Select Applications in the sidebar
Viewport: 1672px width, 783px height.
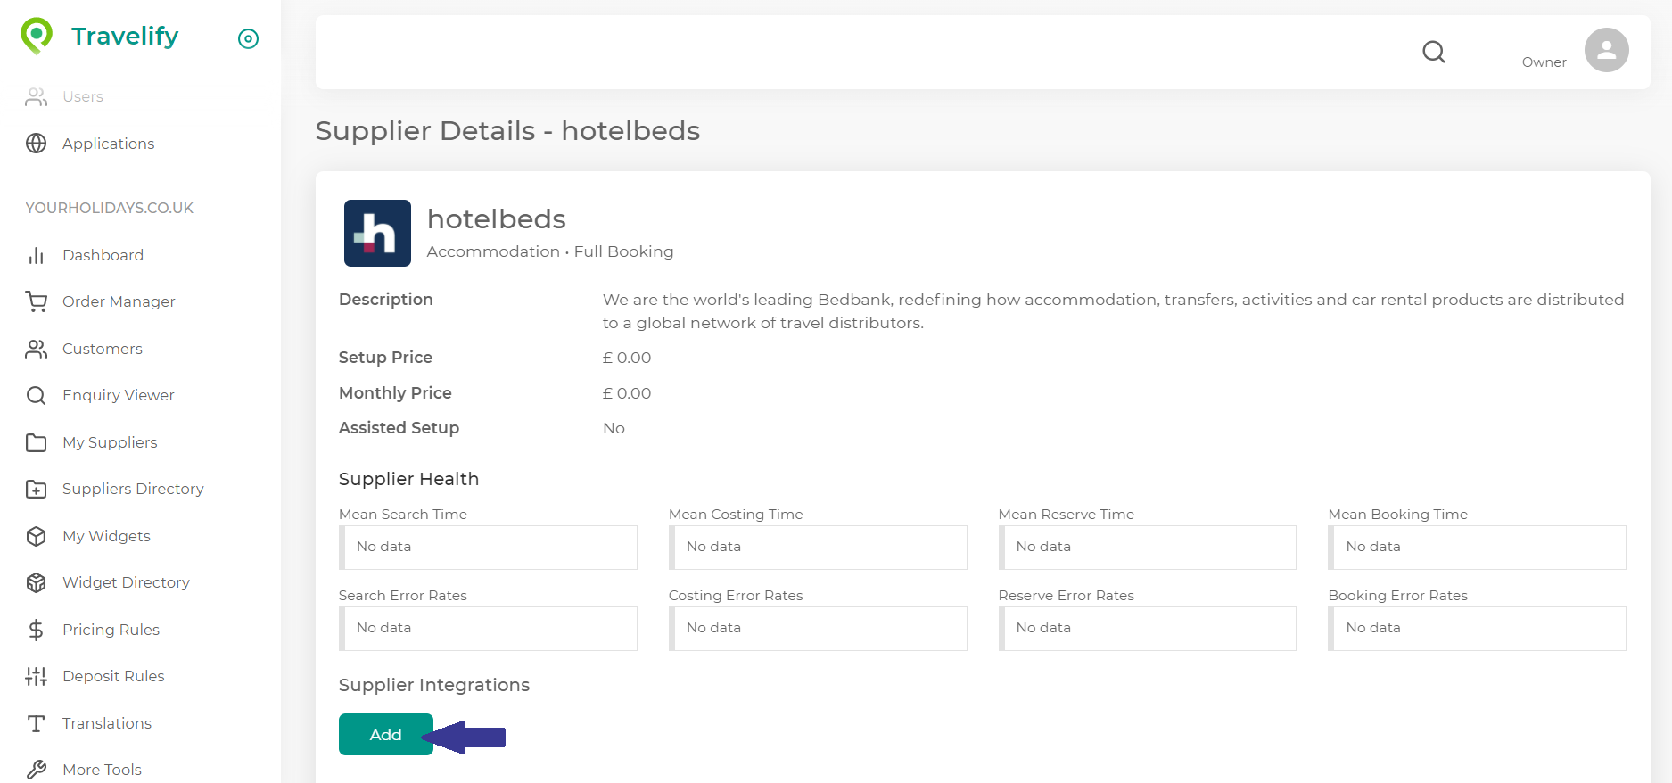(108, 144)
